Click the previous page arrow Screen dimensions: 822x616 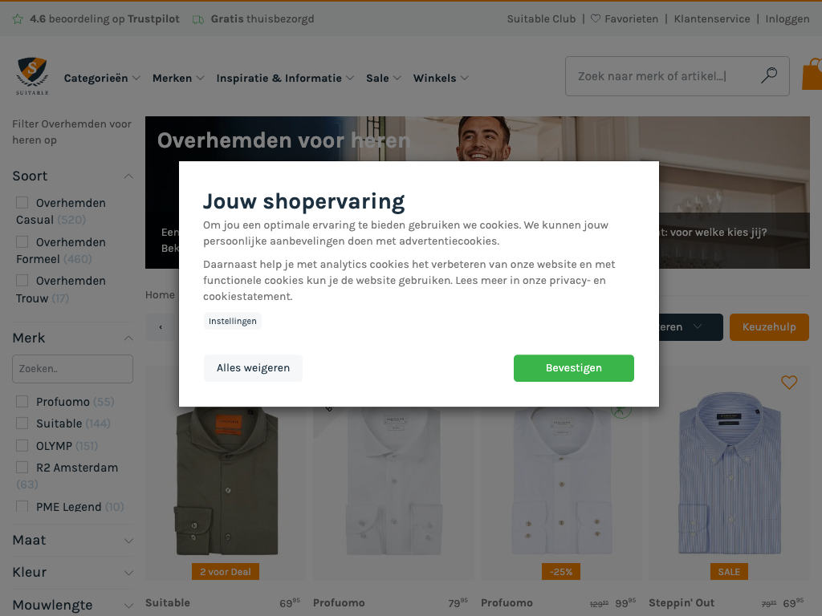coord(161,327)
